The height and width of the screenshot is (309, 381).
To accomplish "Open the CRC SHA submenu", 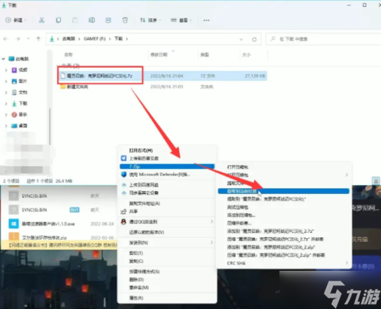I will [x=284, y=263].
